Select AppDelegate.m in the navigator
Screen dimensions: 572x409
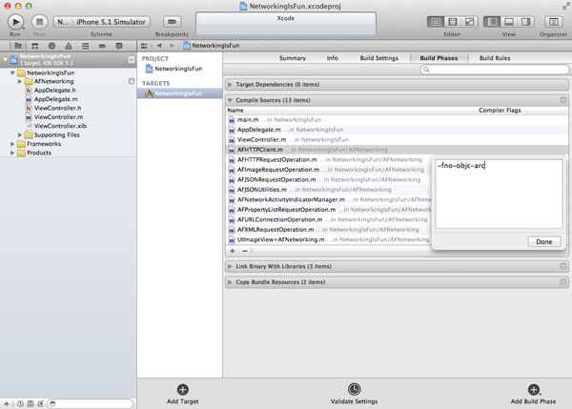coord(55,99)
